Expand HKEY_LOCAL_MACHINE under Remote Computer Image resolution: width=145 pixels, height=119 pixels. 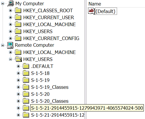(x=10, y=52)
